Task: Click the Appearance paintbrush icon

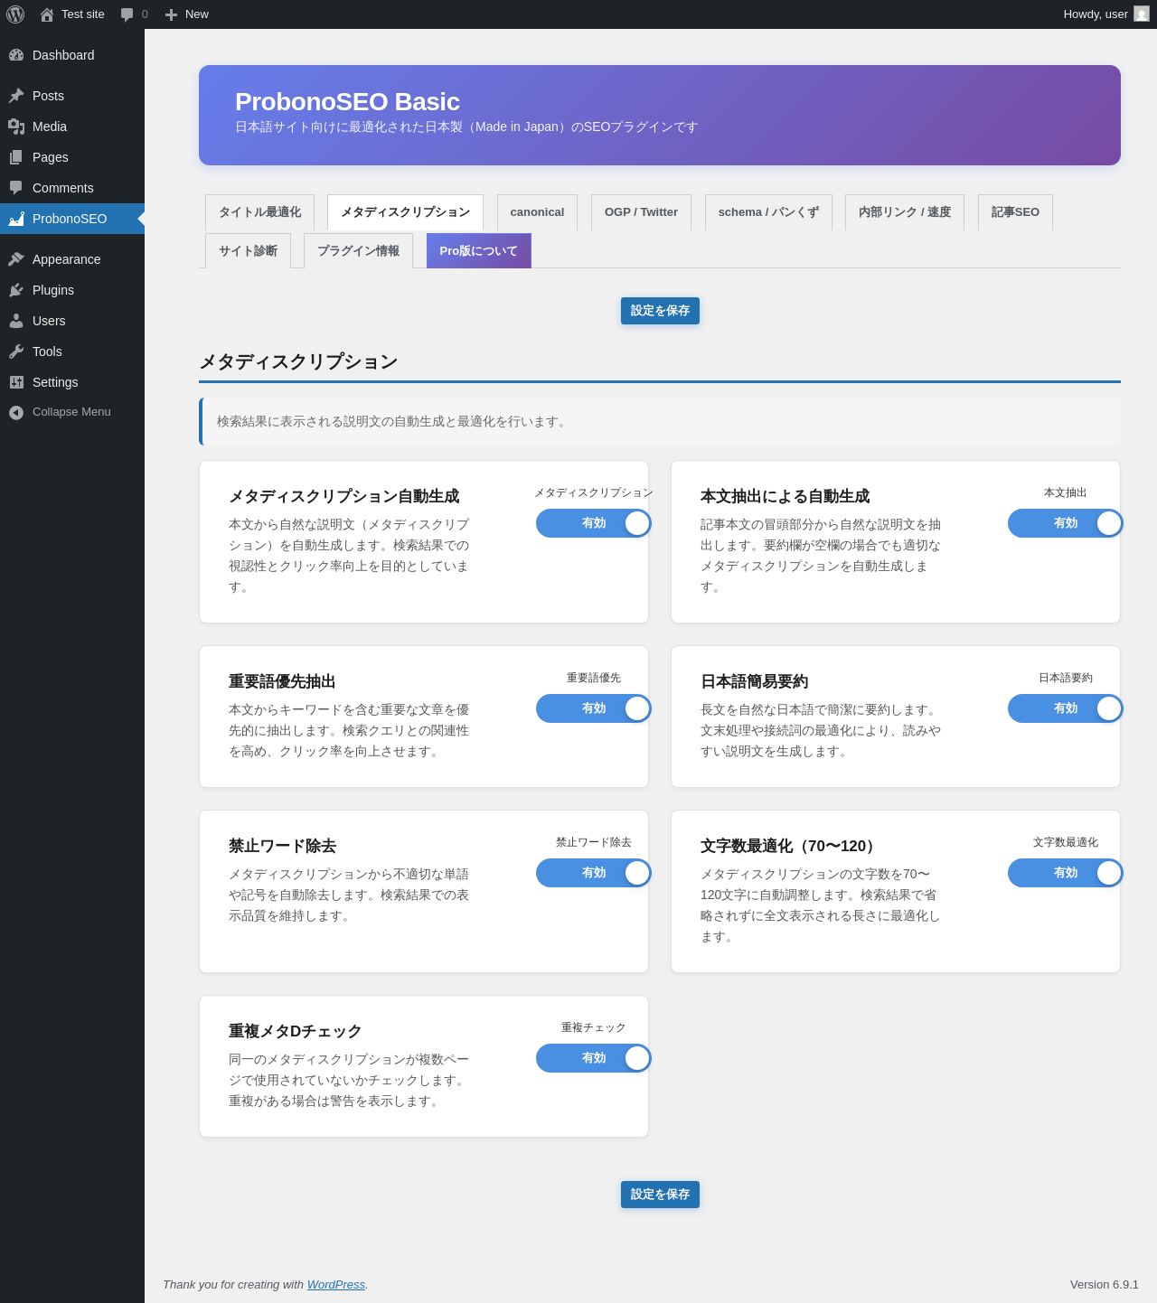Action: click(x=16, y=259)
